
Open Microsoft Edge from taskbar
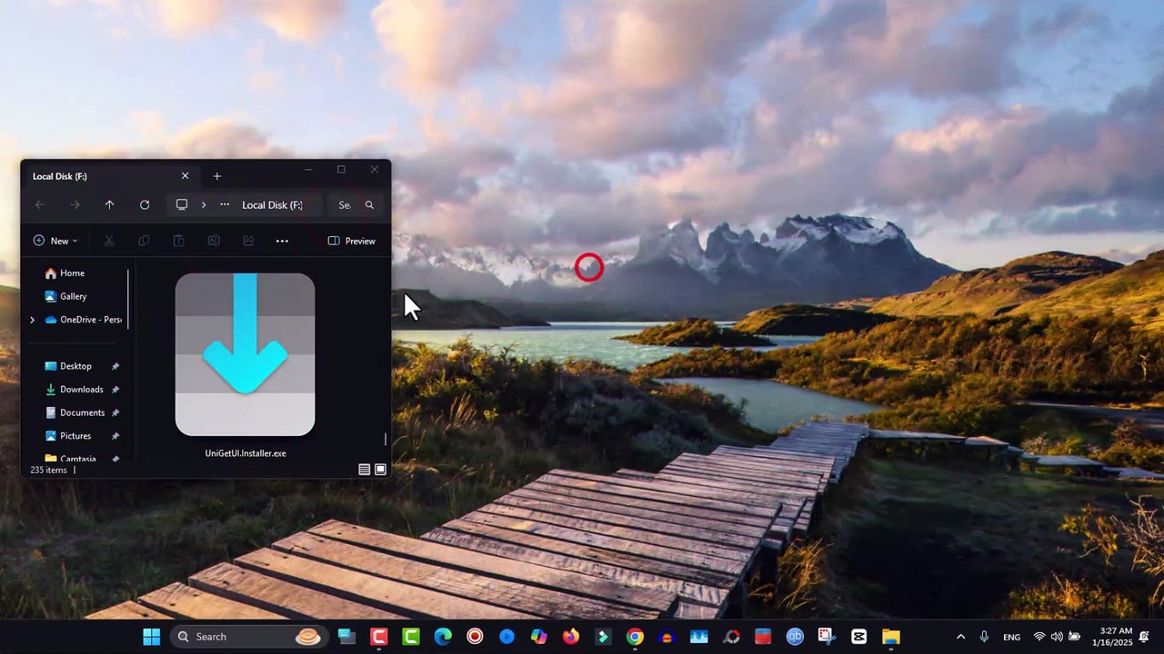tap(443, 637)
